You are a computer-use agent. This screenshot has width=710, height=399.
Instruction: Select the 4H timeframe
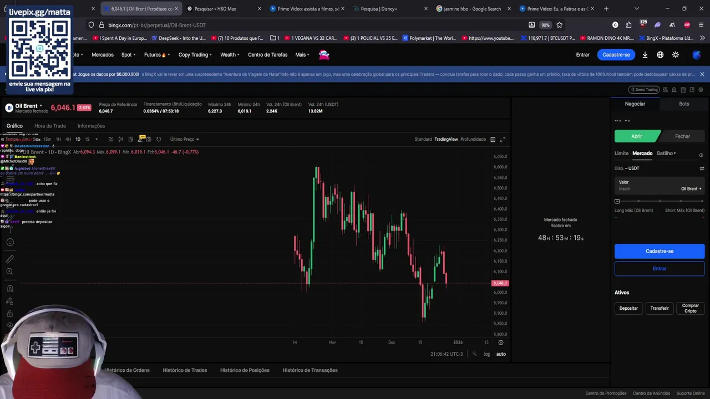(x=68, y=139)
